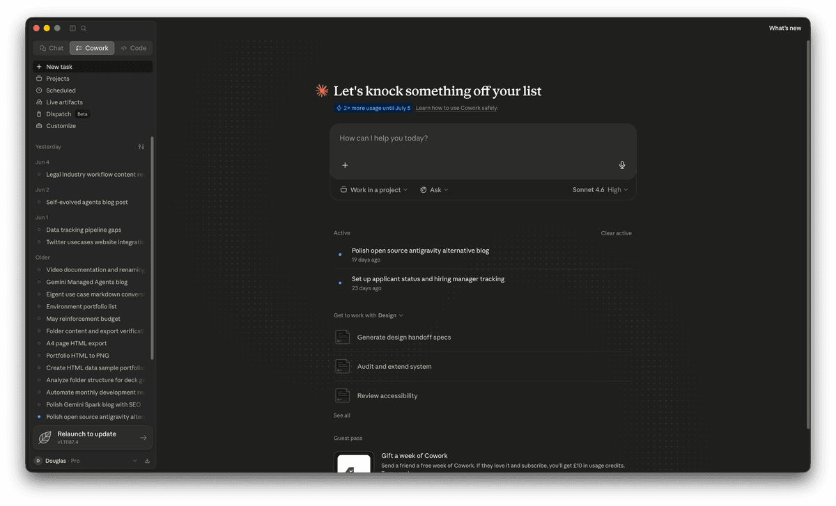
Task: Click the plus attach icon in prompt box
Action: [345, 165]
